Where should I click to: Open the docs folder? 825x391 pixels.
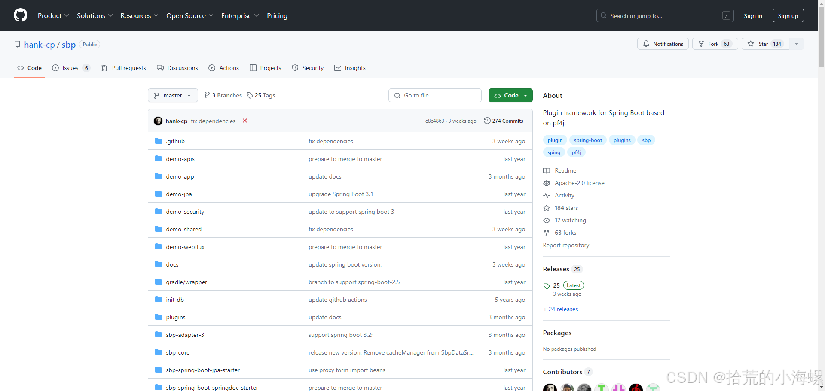[x=172, y=264]
